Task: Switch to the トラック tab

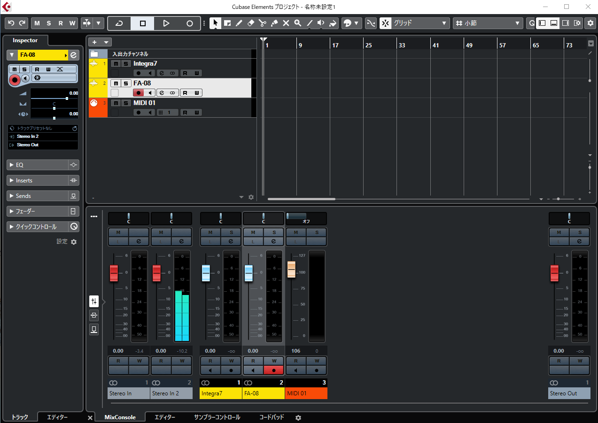Action: (19, 417)
